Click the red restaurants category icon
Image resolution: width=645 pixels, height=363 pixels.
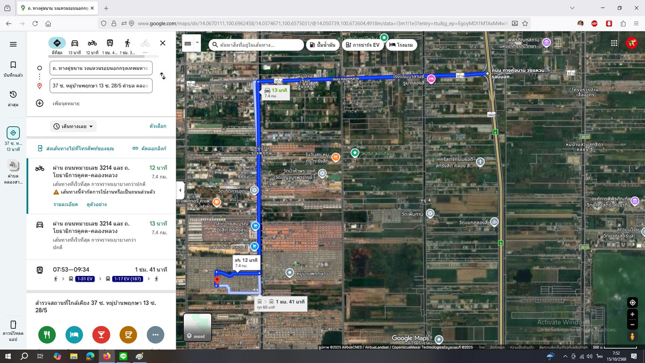47,334
